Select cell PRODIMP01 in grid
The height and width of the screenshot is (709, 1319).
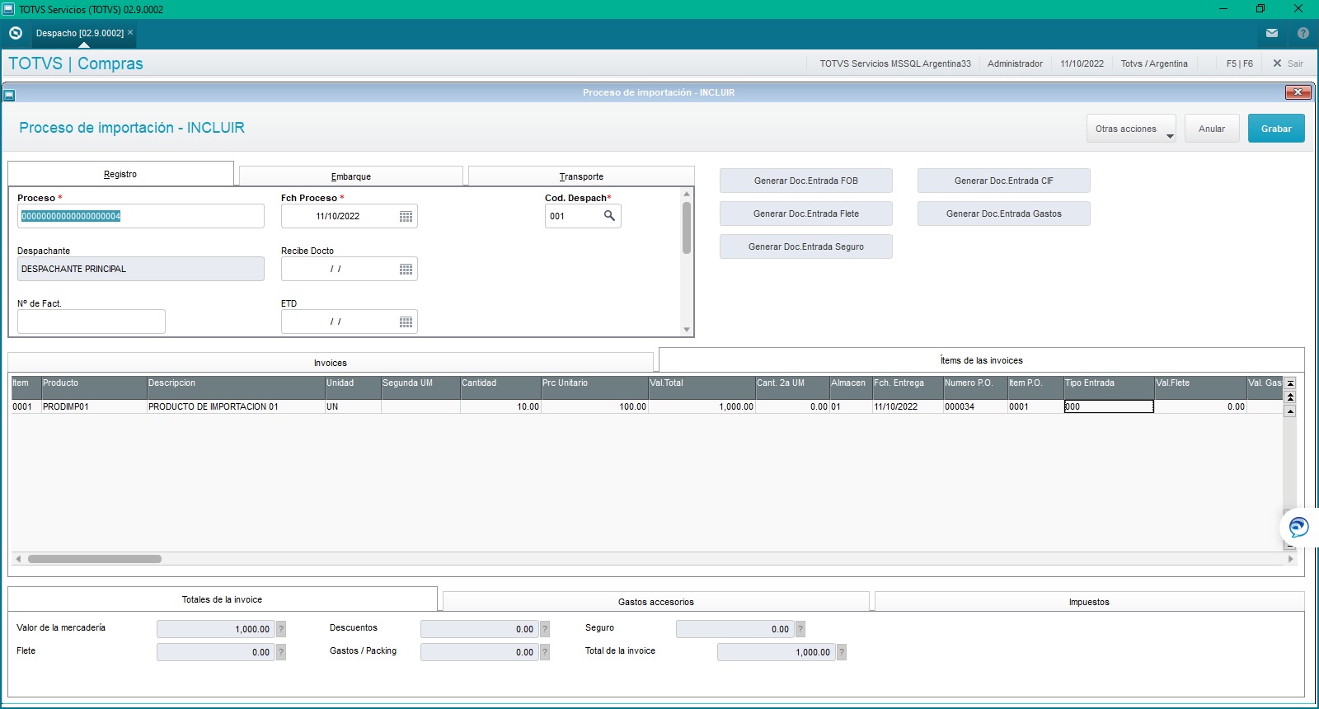tap(94, 406)
